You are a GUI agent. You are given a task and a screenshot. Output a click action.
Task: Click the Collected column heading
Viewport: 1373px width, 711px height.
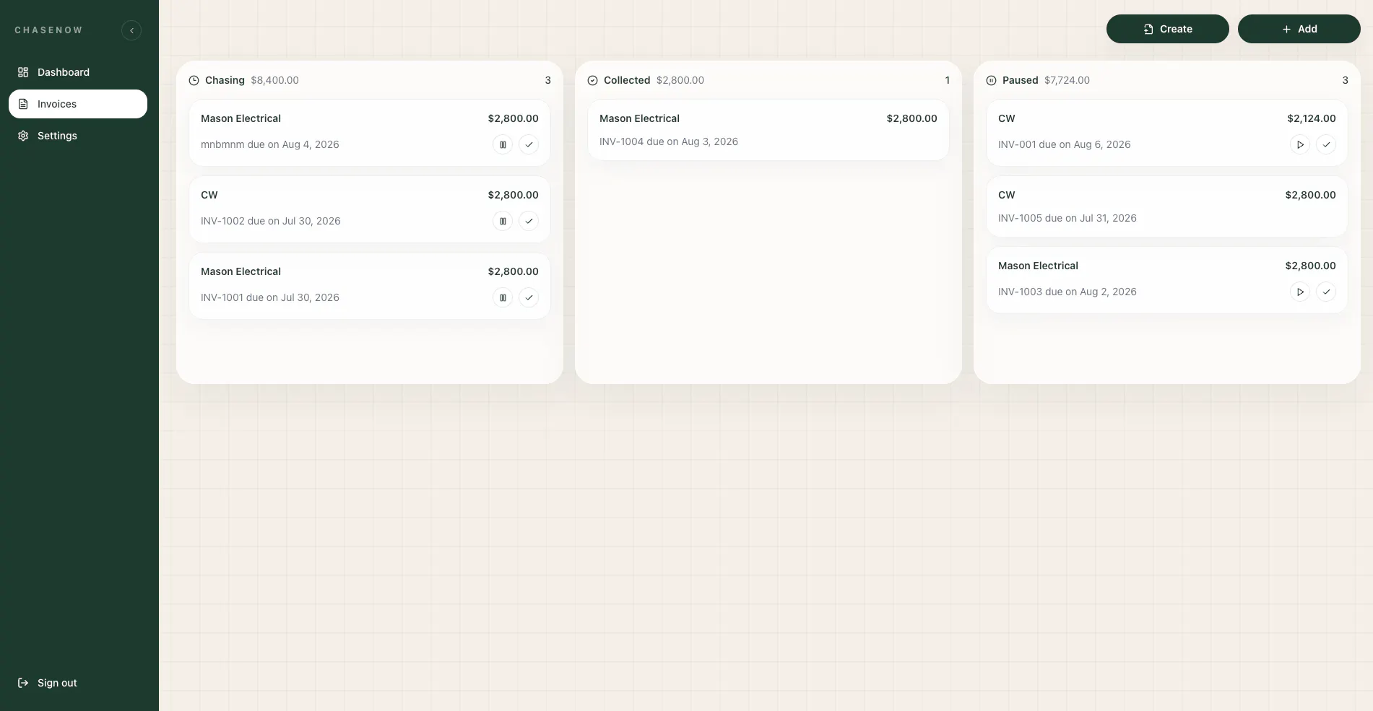[627, 80]
